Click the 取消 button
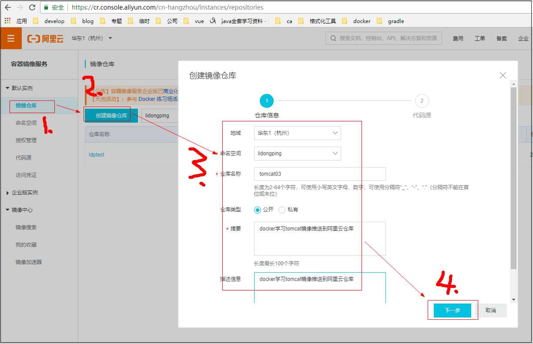 click(491, 311)
